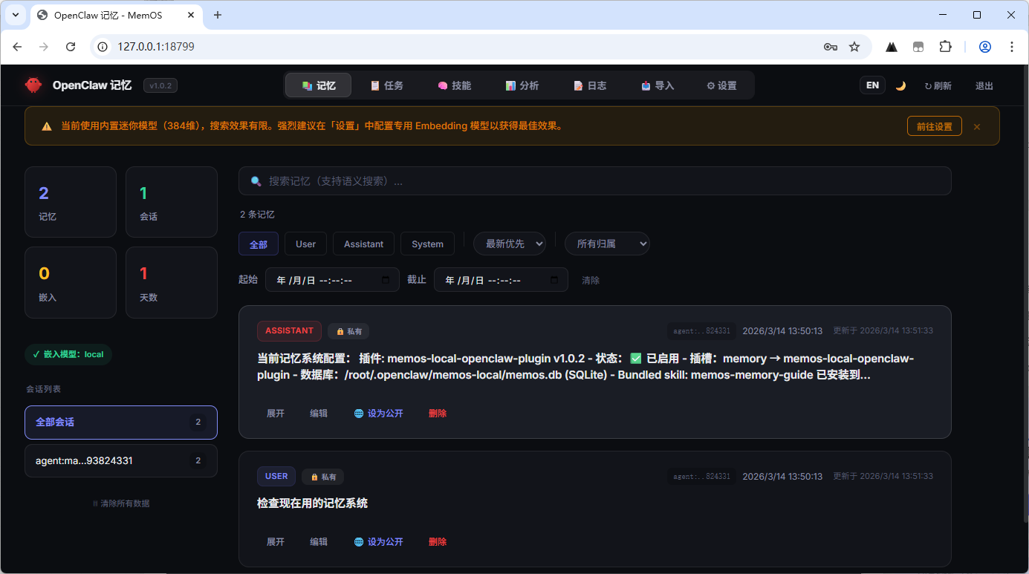Click the refresh 刷新 button
Screen dimensions: 1029x574
[938, 85]
